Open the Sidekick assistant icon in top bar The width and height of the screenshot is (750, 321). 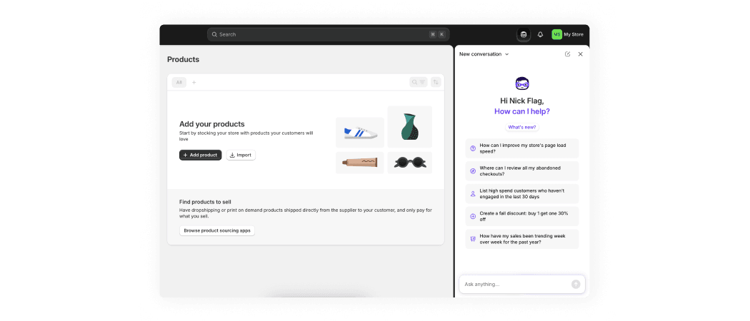pyautogui.click(x=524, y=34)
